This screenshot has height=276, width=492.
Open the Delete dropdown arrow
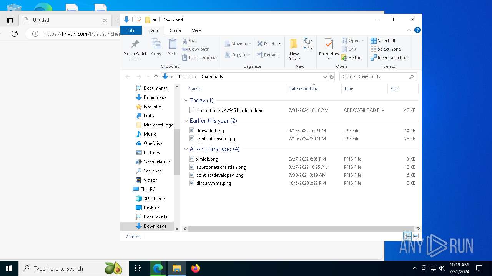(279, 44)
